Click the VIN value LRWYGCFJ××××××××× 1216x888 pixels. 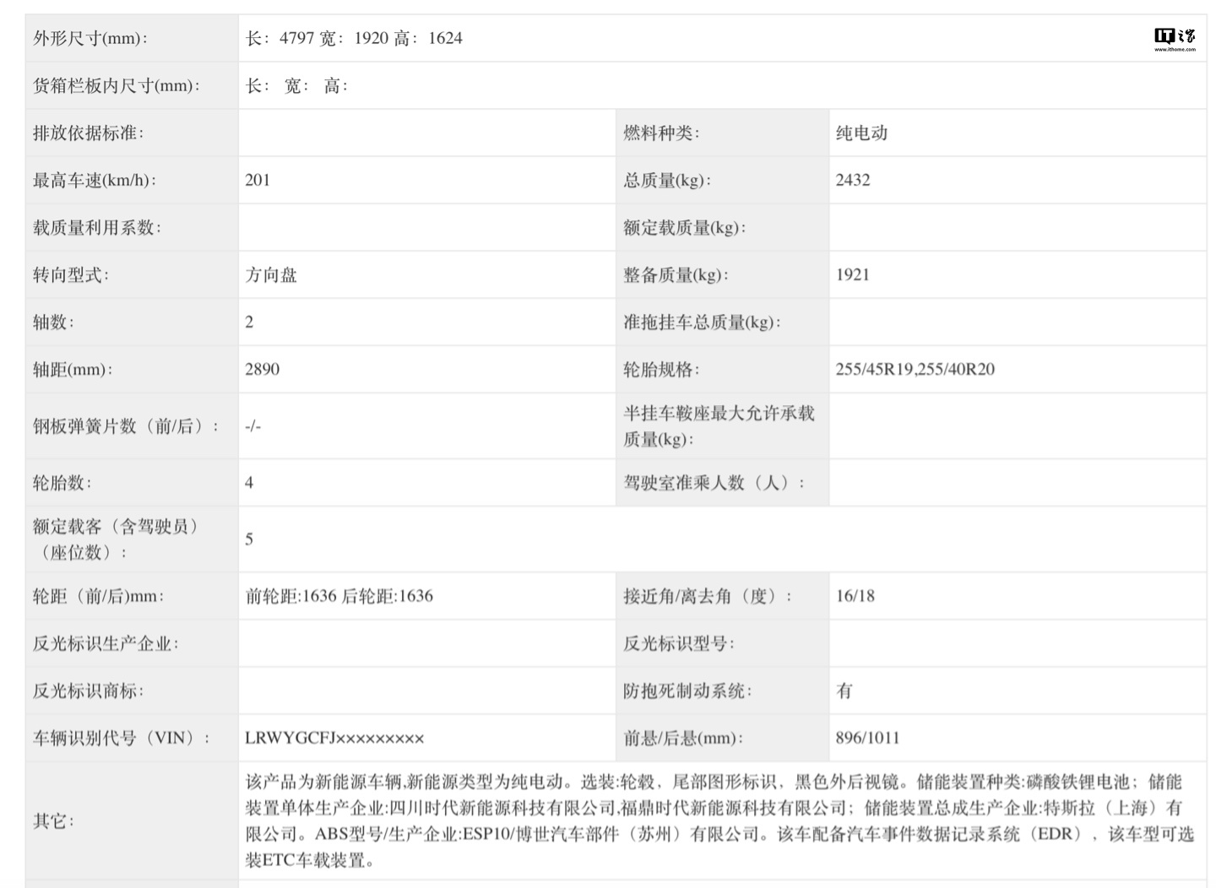pos(334,738)
